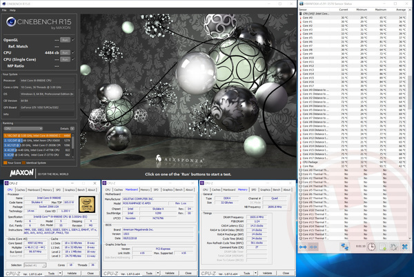The image size is (414, 277).
Task: Click Validate in CPU-Z CPU window
Action: [72, 274]
